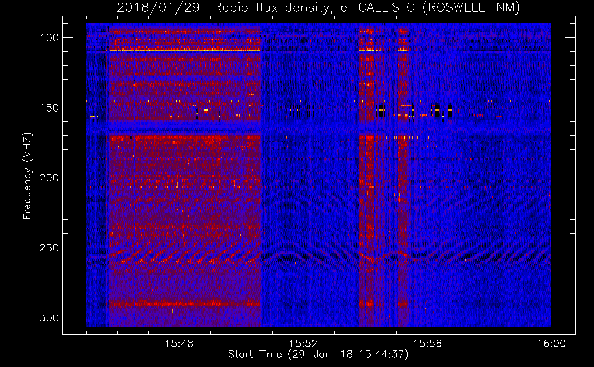Click the '16:00' time tick label
The height and width of the screenshot is (367, 594).
(551, 344)
